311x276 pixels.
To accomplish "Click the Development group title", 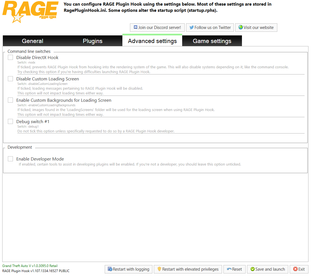I will (20, 147).
